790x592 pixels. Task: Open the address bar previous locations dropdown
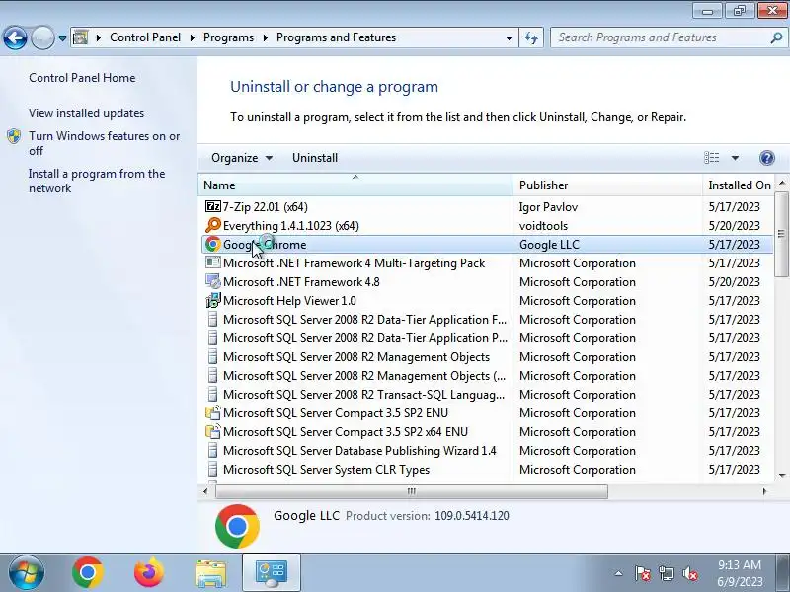click(x=509, y=37)
